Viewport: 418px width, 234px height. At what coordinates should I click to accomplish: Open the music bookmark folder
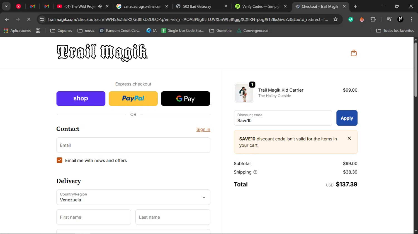click(x=86, y=31)
